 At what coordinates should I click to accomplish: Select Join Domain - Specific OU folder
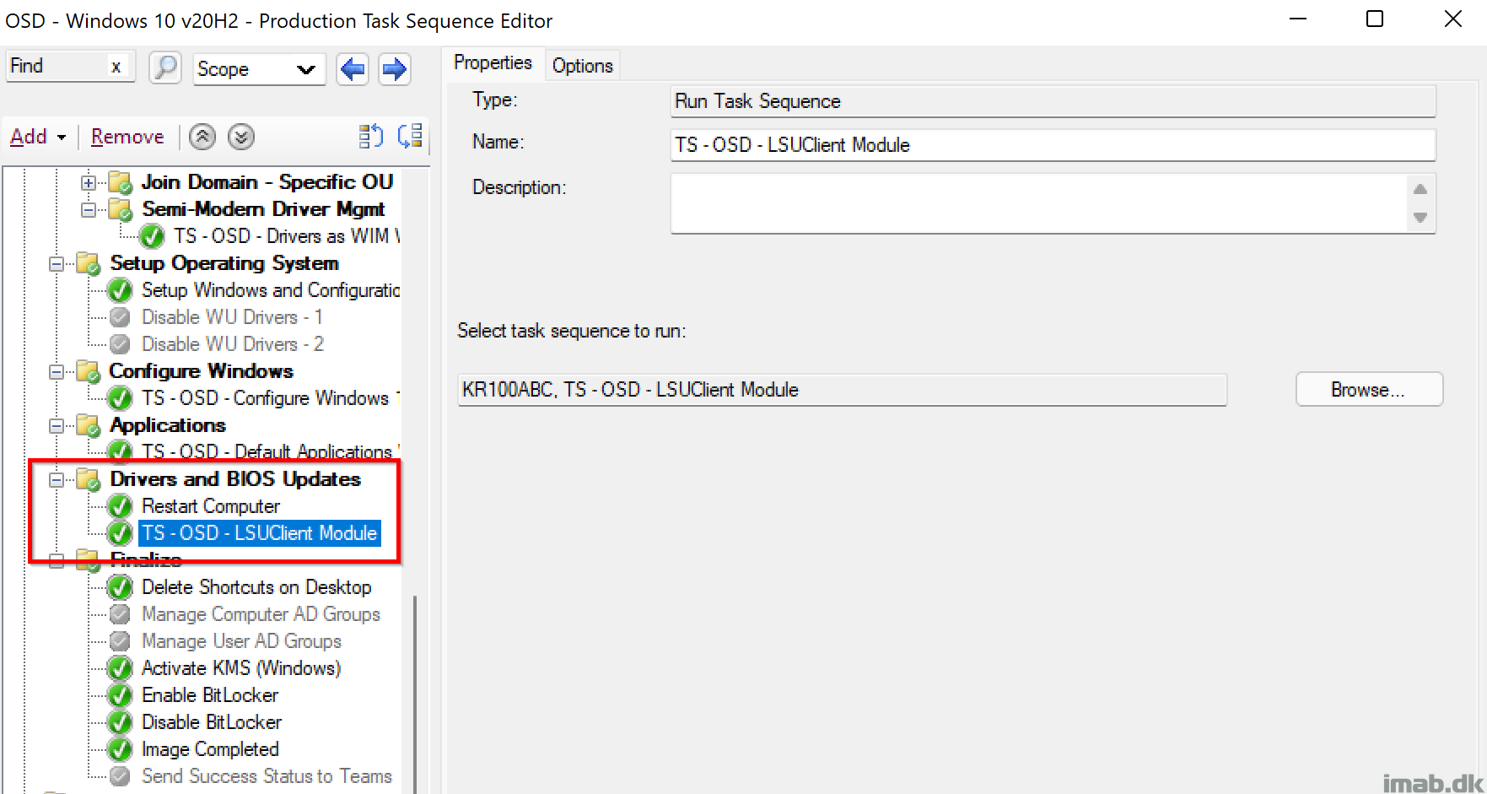[267, 182]
